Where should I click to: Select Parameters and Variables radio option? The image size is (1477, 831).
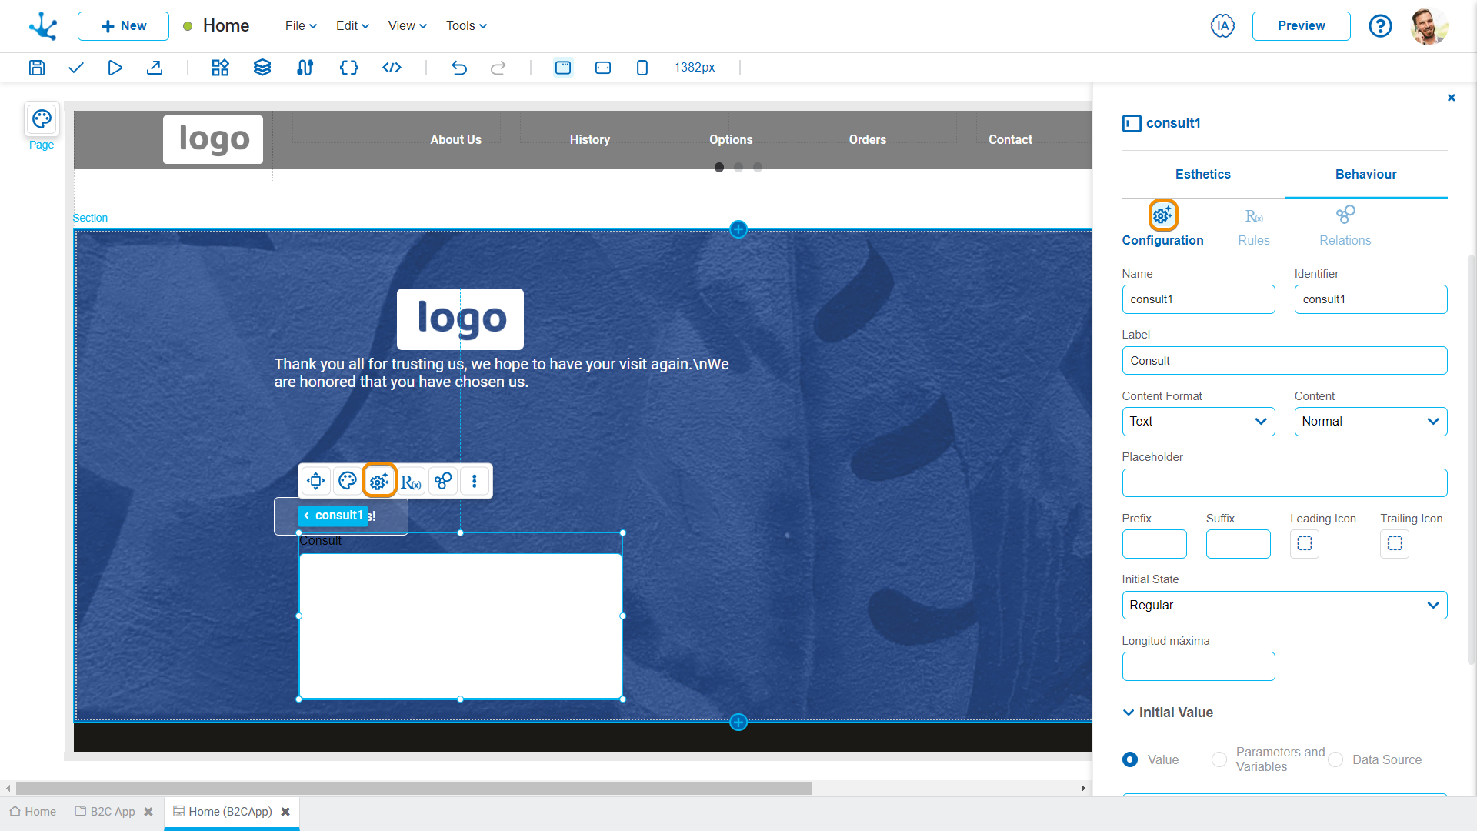click(1219, 759)
